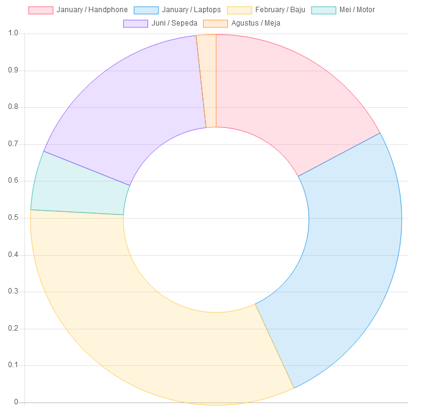Click the '1.0' y-axis tick label

coord(13,33)
